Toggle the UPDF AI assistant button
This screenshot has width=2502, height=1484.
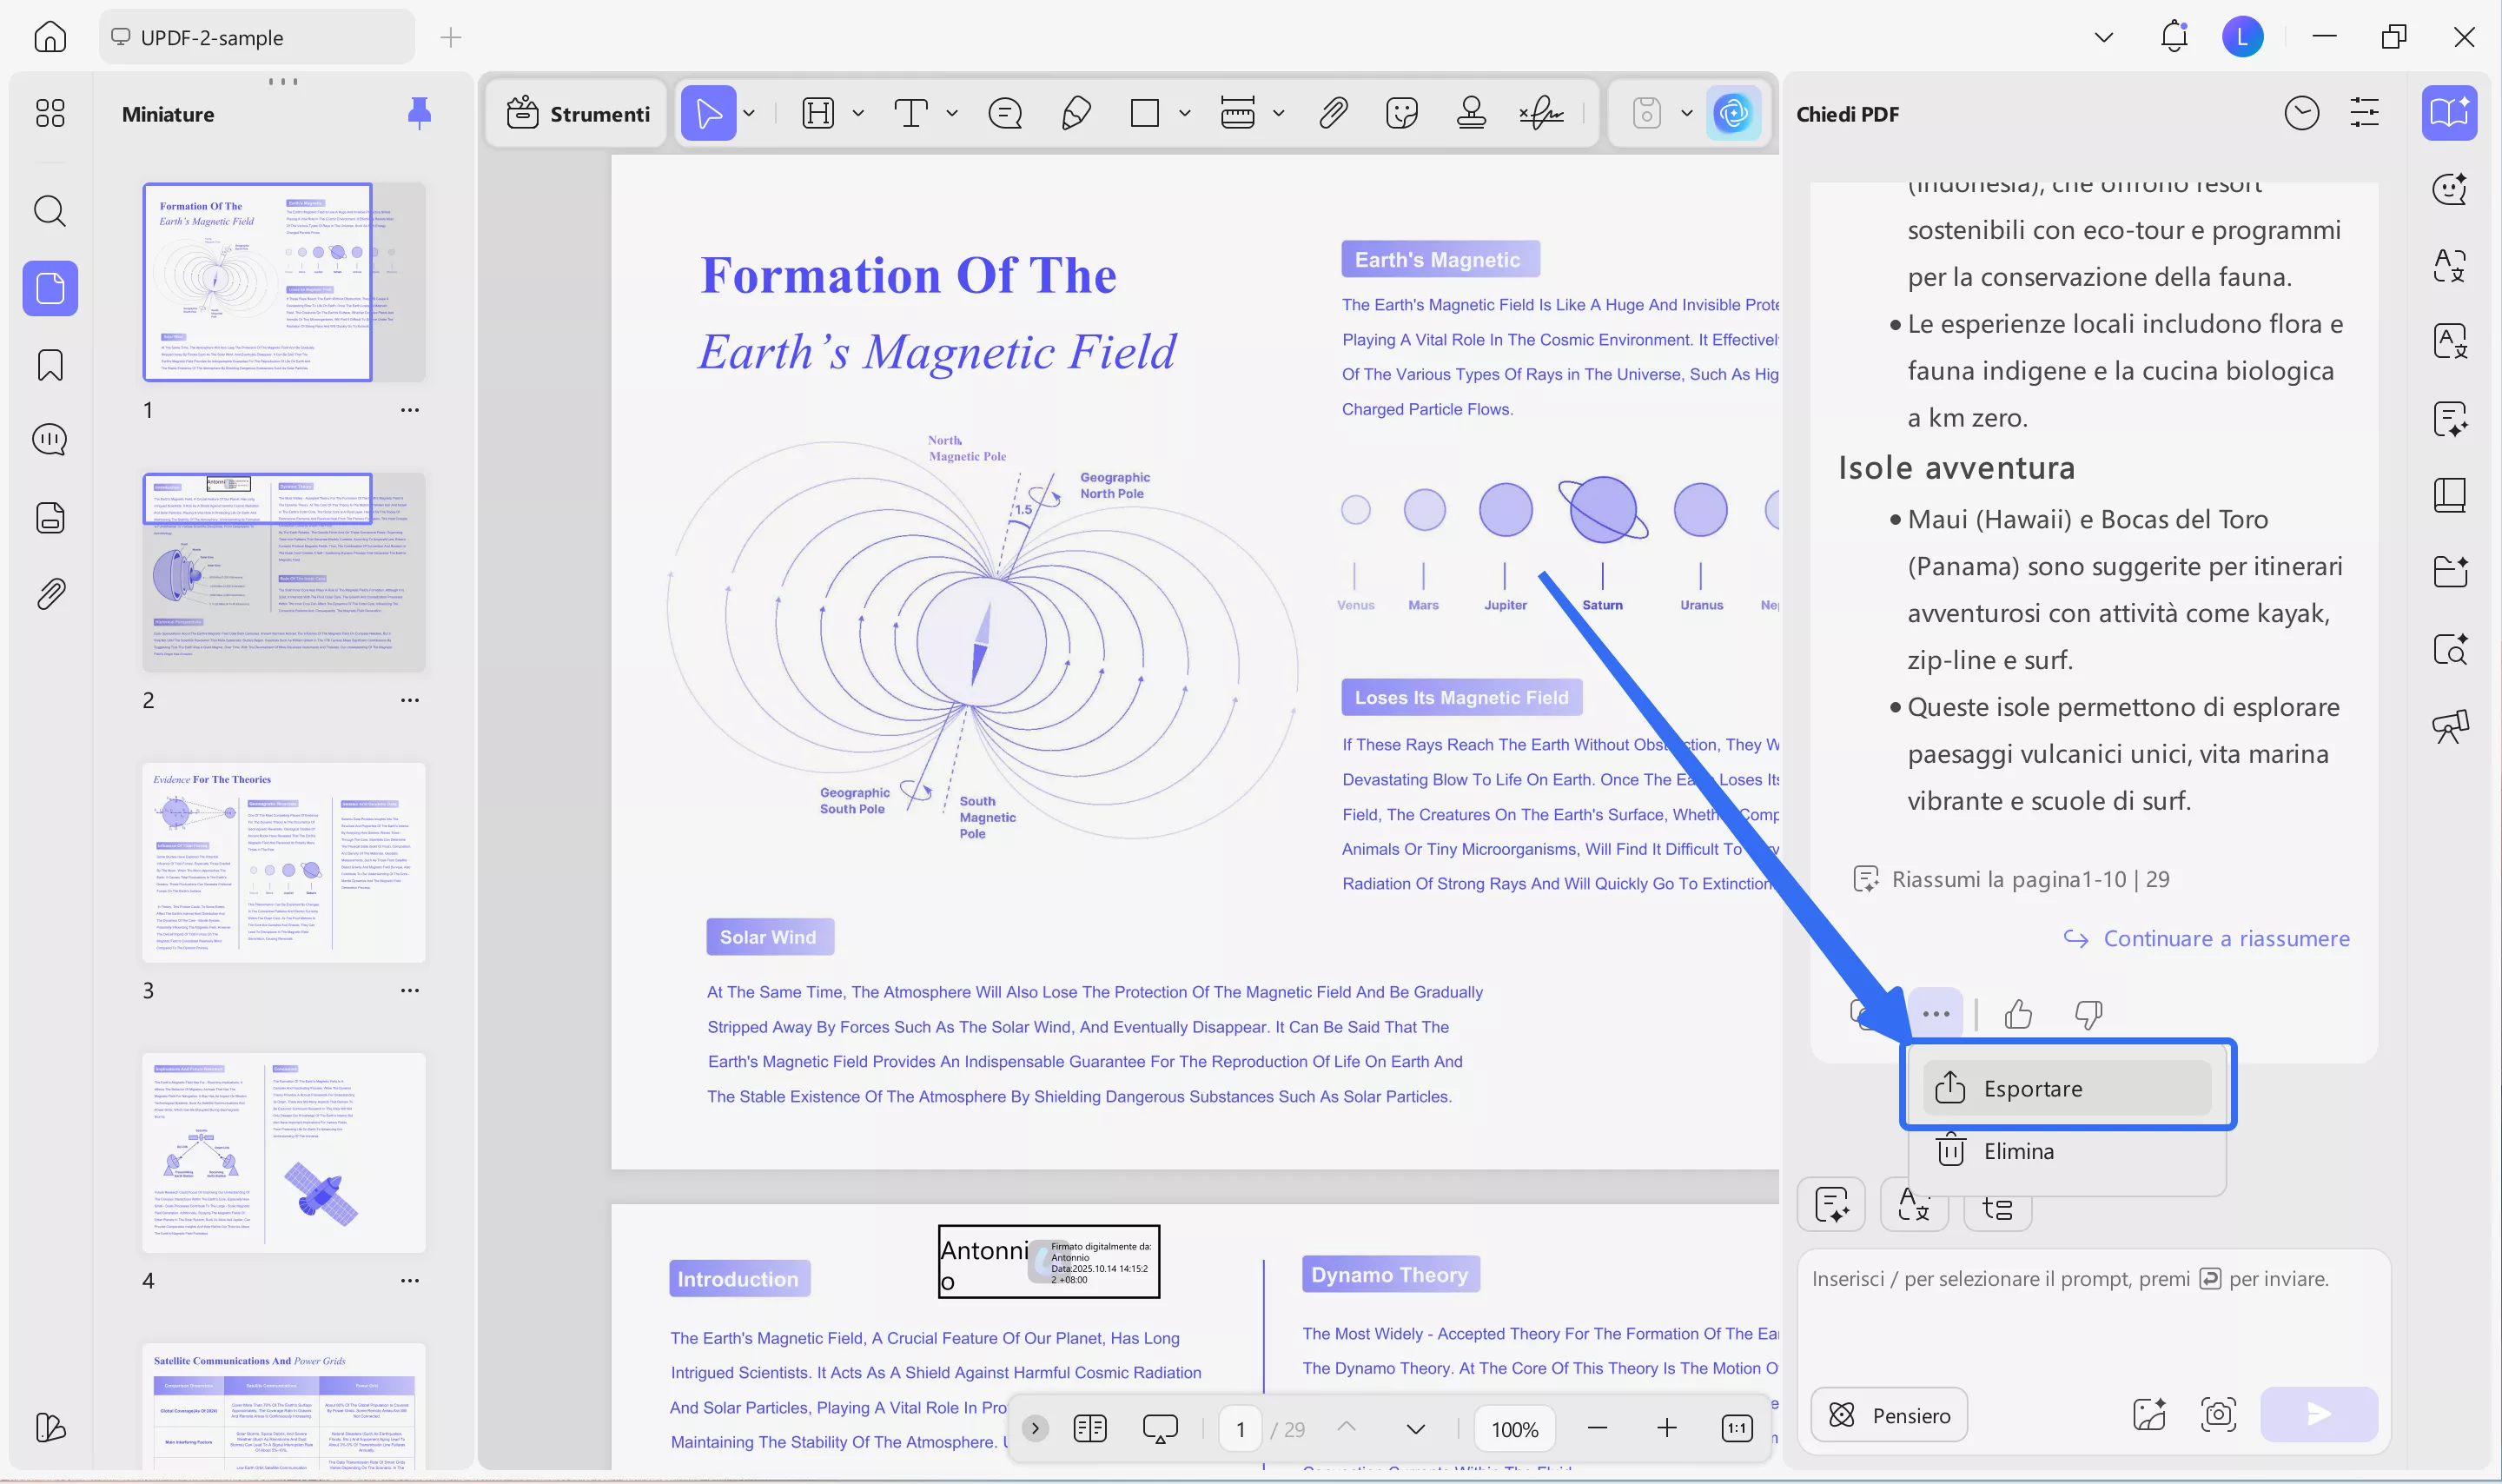pyautogui.click(x=1732, y=113)
